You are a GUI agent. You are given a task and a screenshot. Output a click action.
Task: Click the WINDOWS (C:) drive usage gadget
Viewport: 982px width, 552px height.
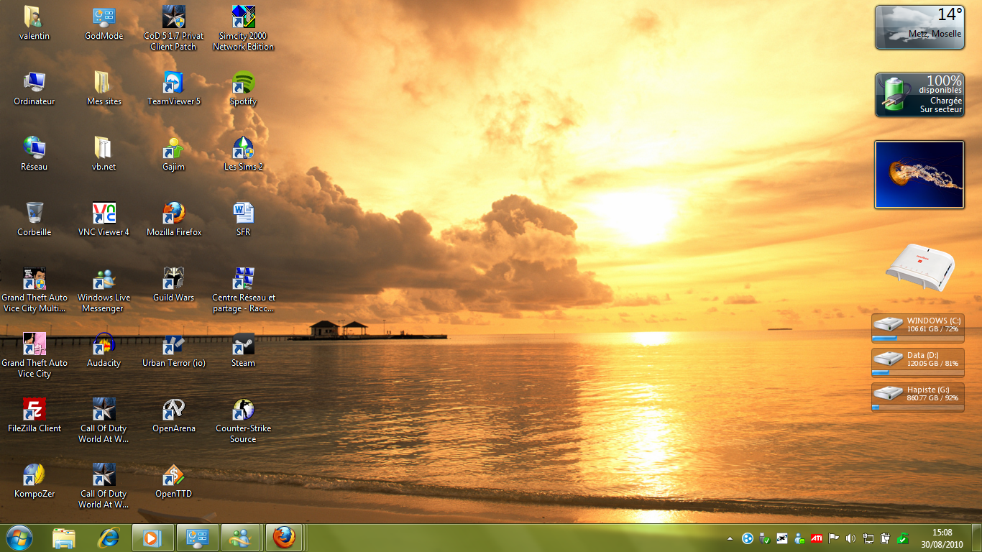(x=918, y=327)
